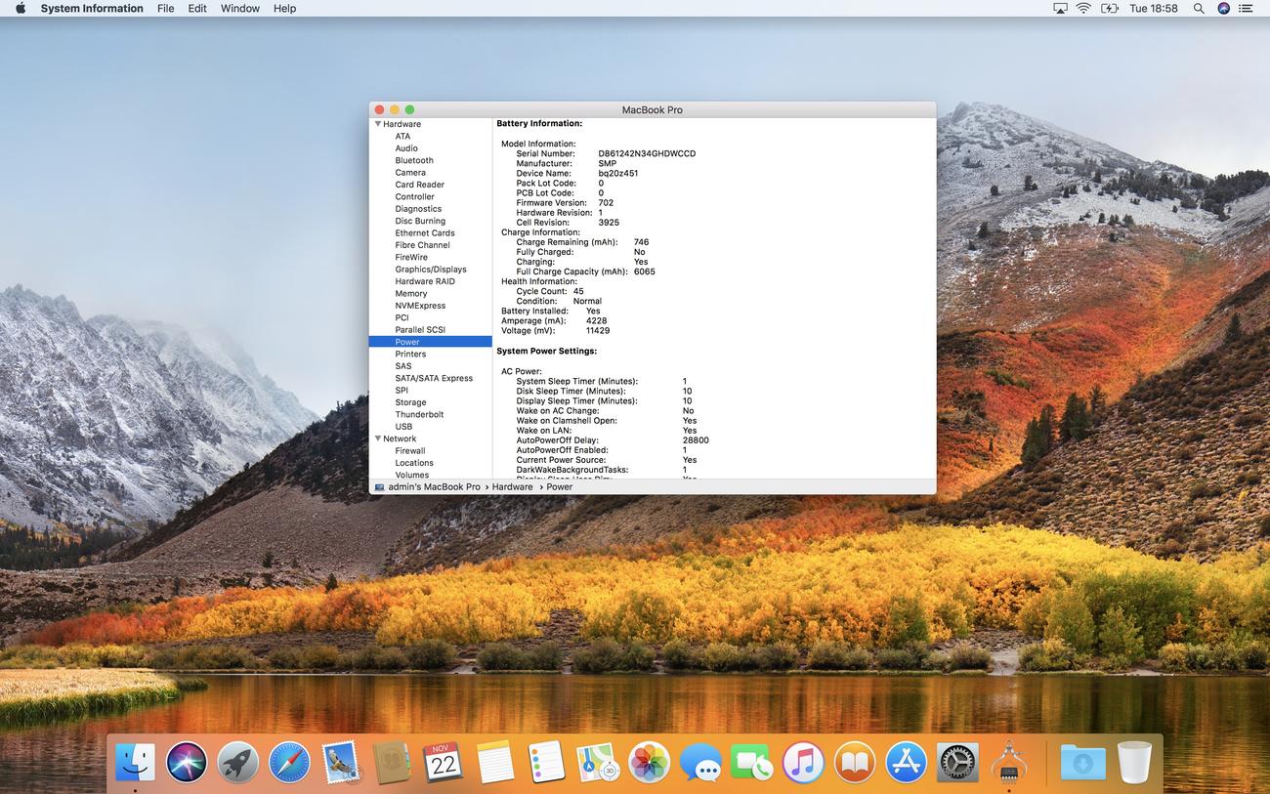Image resolution: width=1270 pixels, height=794 pixels.
Task: Click the clock showing Tue 18:58
Action: point(1154,8)
